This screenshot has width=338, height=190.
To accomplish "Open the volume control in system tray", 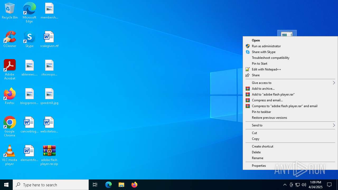I will click(304, 185).
